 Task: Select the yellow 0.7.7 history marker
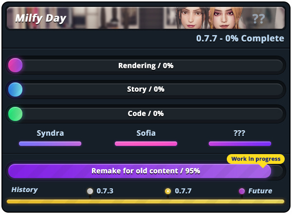[168, 191]
